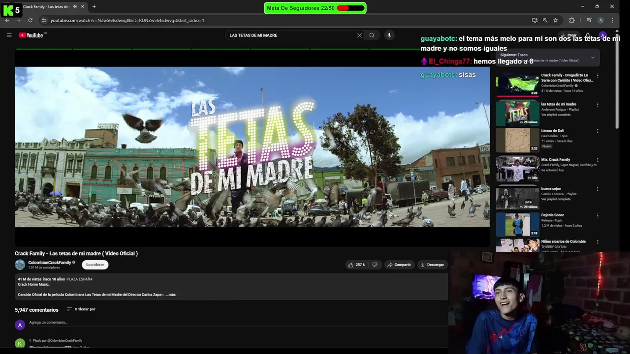Viewport: 630px width, 354px height.
Task: Open a new browser tab
Action: [94, 6]
